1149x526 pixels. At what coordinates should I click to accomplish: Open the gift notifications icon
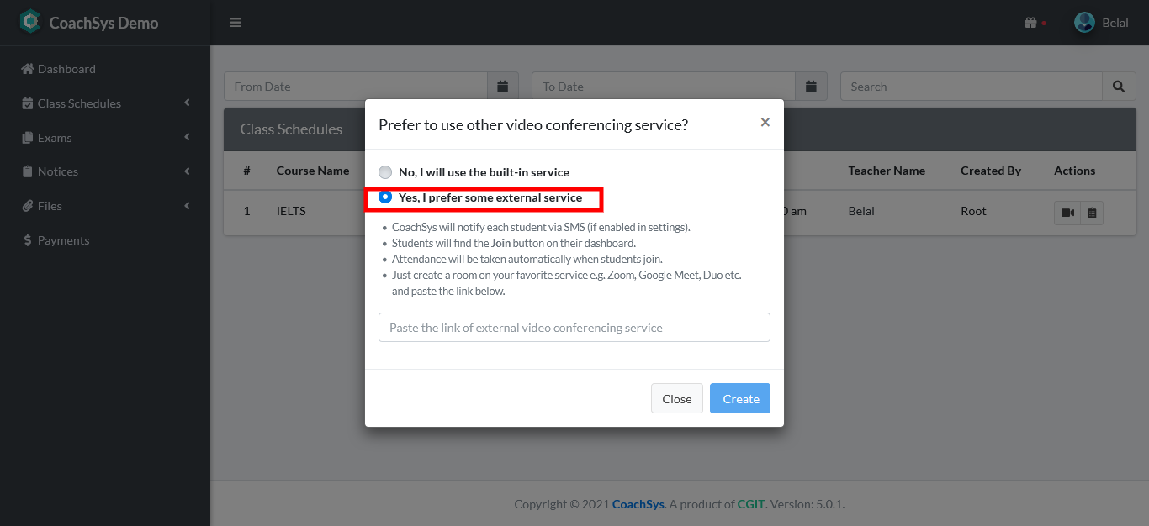point(1030,23)
